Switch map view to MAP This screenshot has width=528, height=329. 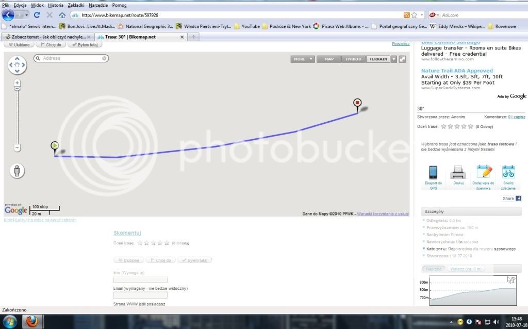[x=328, y=59]
